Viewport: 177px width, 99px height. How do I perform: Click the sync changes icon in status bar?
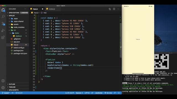click(x=12, y=93)
